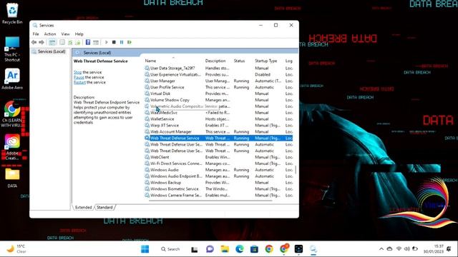
Task: Click the vertical scrollbar of the services list
Action: pos(296,170)
